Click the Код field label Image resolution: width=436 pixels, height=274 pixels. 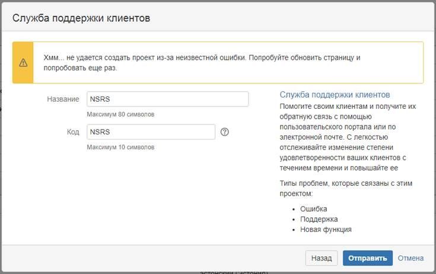[73, 132]
